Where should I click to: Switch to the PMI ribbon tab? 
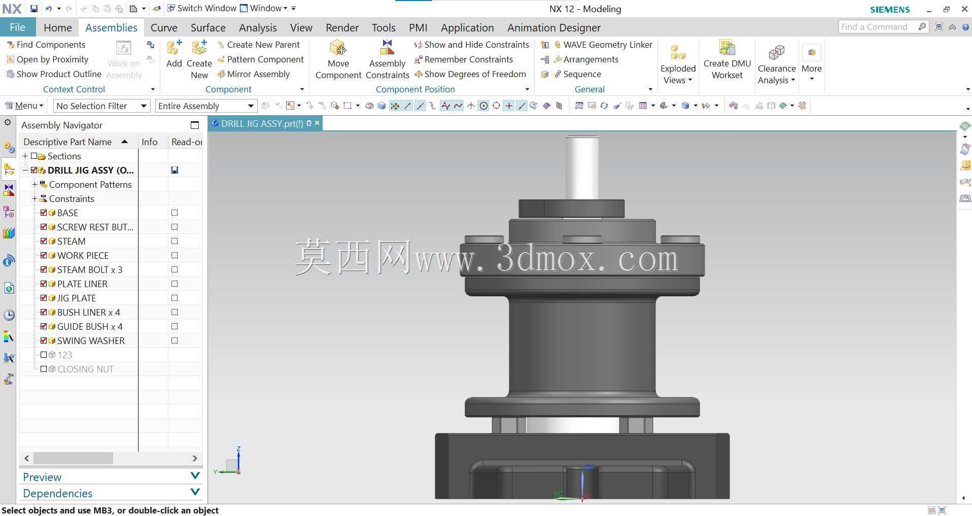click(x=418, y=27)
